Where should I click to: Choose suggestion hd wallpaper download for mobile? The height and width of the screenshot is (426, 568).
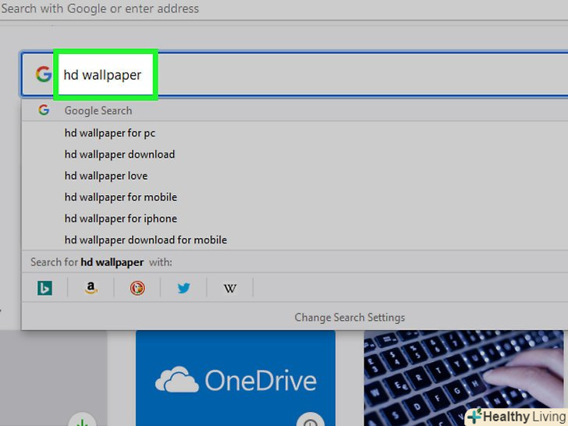[294, 240]
